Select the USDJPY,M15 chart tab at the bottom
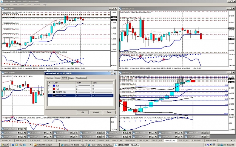Image resolution: width=236 pixels, height=147 pixels. 8,141
